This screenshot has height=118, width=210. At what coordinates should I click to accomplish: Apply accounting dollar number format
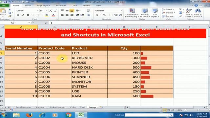(97, 15)
